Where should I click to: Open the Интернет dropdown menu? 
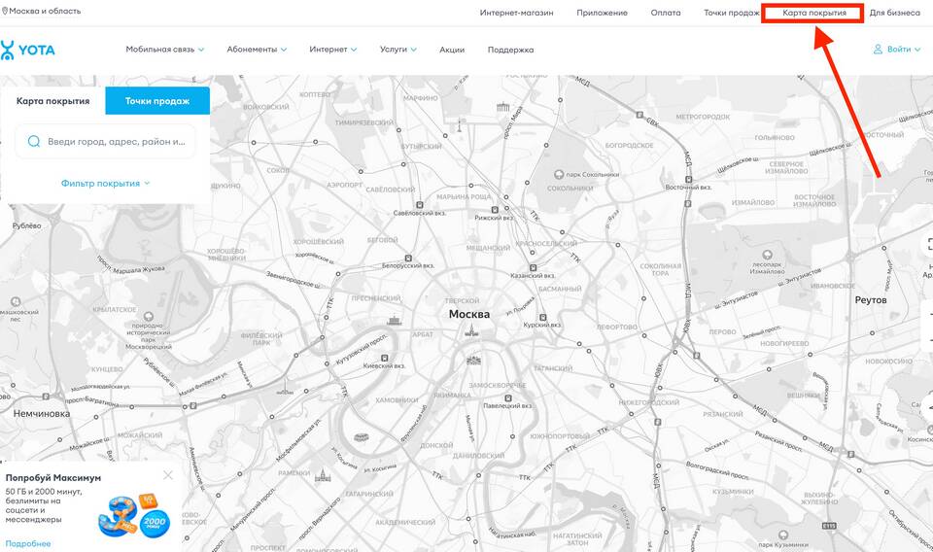coord(332,50)
